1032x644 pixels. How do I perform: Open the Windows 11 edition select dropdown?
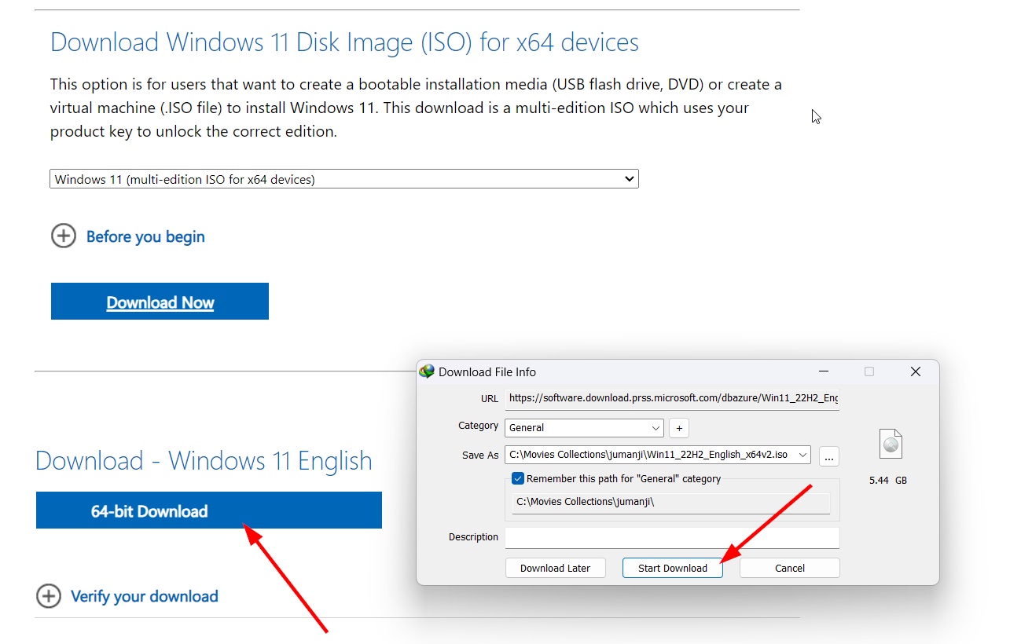[344, 179]
